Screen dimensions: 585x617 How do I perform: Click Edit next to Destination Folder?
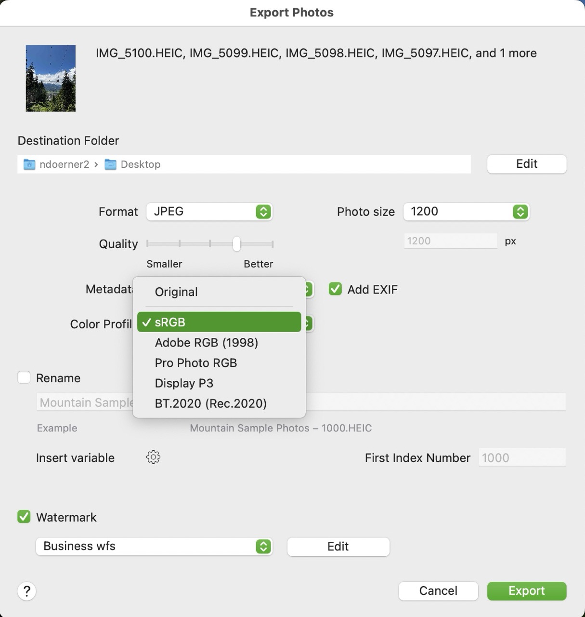(526, 164)
